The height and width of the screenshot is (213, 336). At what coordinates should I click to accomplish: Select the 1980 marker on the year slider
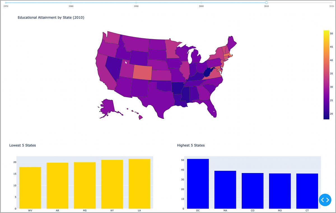(71, 3)
